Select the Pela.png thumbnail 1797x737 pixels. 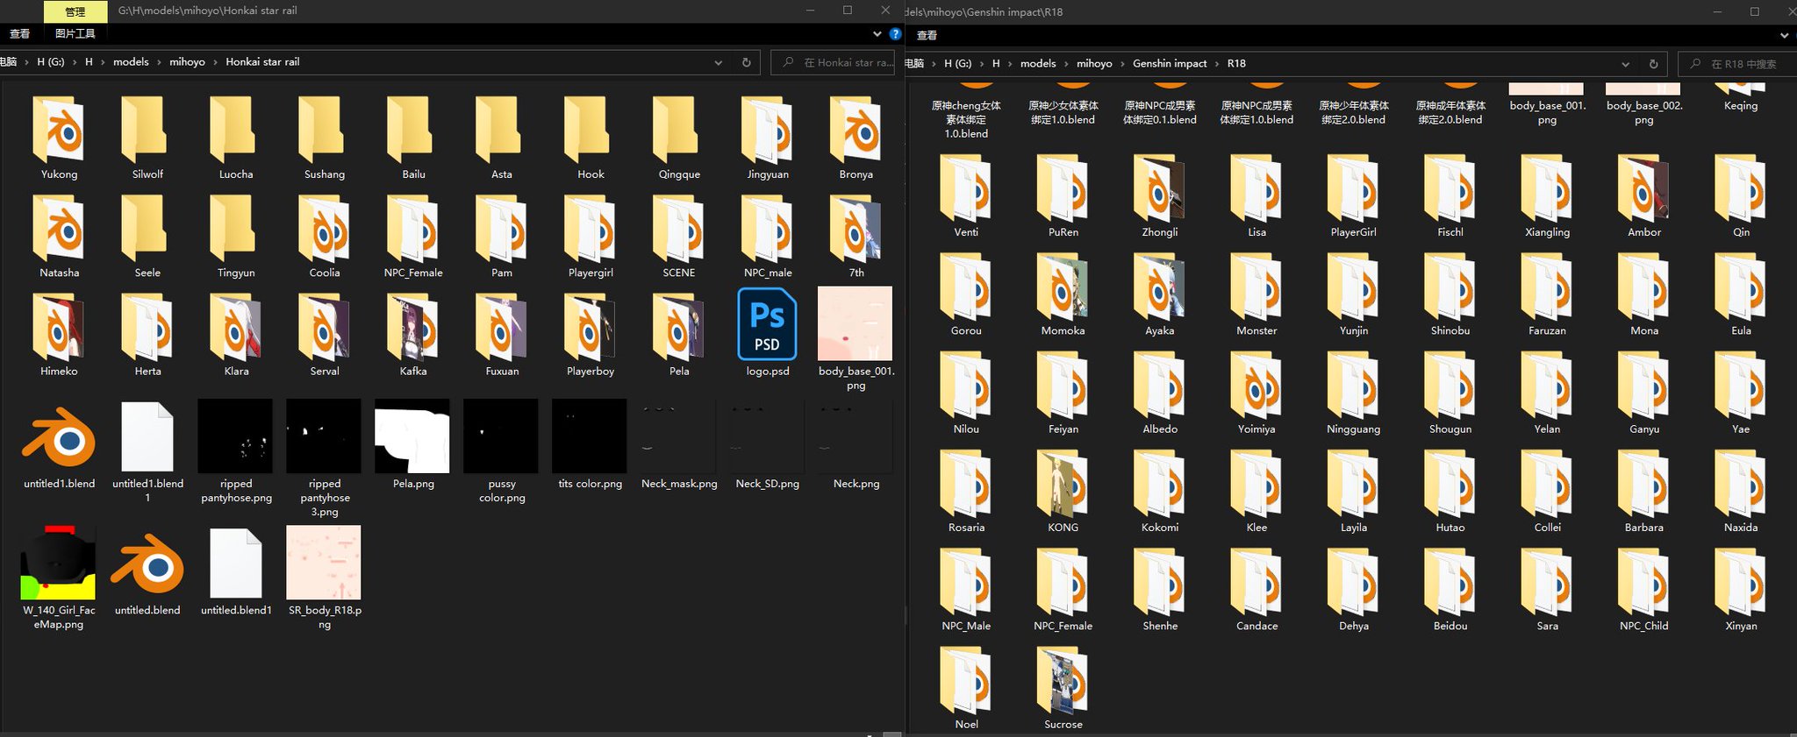[412, 436]
